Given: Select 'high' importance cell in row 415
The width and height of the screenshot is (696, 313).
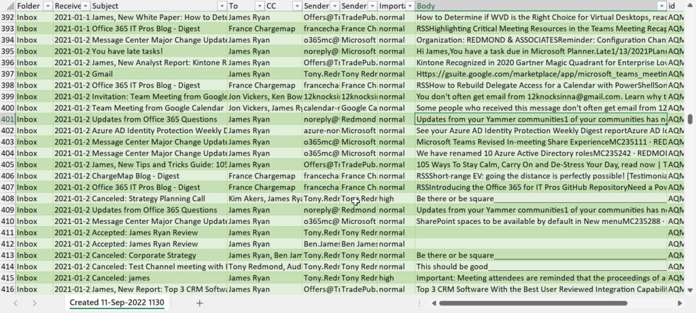Looking at the screenshot, I should point(396,278).
